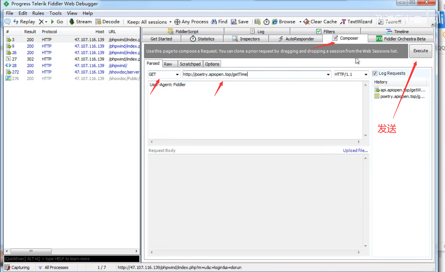Click Replay in the toolbar
The width and height of the screenshot is (445, 272).
(24, 22)
